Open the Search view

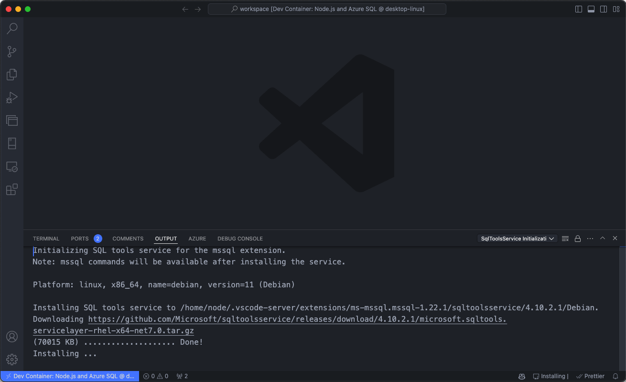pyautogui.click(x=11, y=28)
